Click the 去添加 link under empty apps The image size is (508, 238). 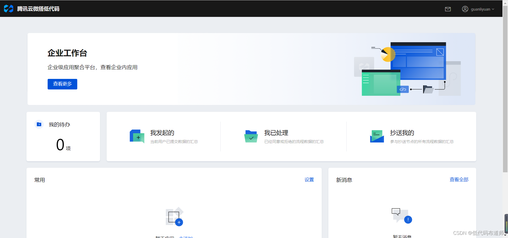(x=186, y=237)
